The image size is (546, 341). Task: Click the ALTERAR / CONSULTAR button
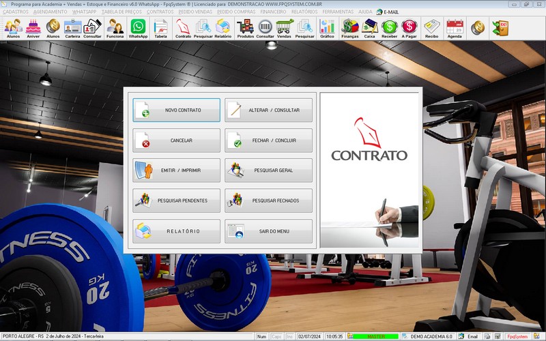pos(268,110)
